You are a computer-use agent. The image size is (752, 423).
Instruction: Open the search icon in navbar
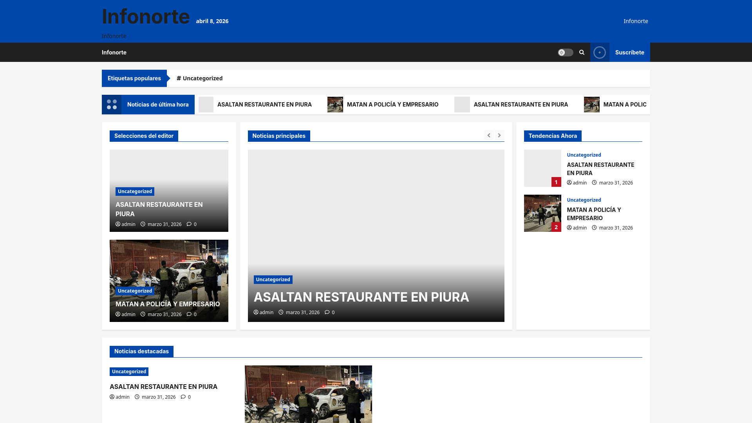(x=582, y=52)
